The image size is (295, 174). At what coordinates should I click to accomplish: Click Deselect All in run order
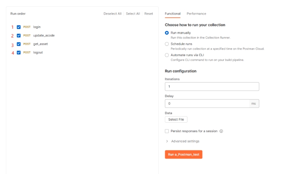(x=112, y=14)
